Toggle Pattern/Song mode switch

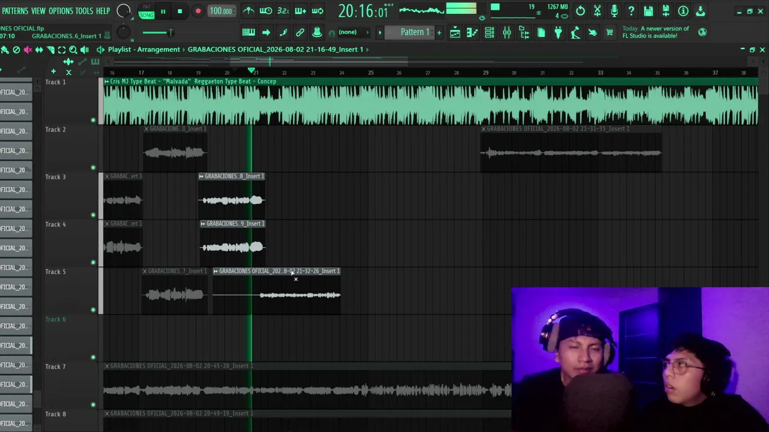point(147,11)
